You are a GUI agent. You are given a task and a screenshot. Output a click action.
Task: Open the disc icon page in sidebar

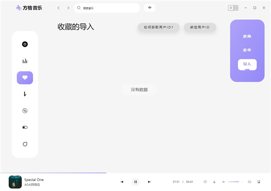[x=25, y=44]
